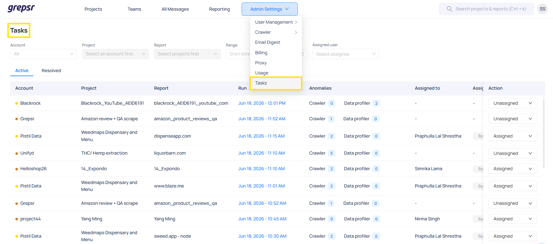Open the Jun 18, 2026 - 12:01 PM run link
Viewport: 553px width, 244px height.
point(262,103)
